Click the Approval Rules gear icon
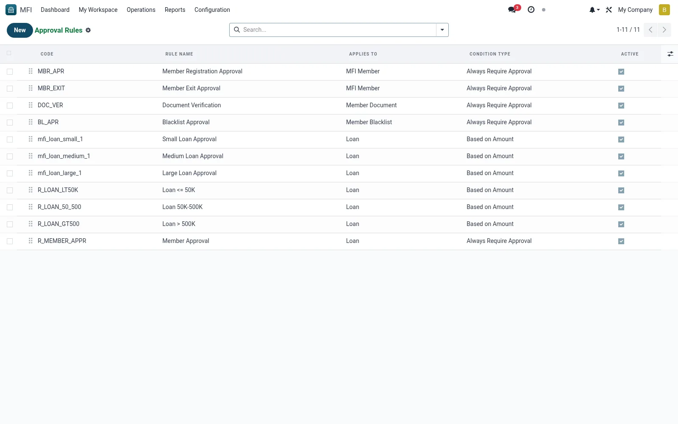The height and width of the screenshot is (424, 678). pyautogui.click(x=88, y=30)
